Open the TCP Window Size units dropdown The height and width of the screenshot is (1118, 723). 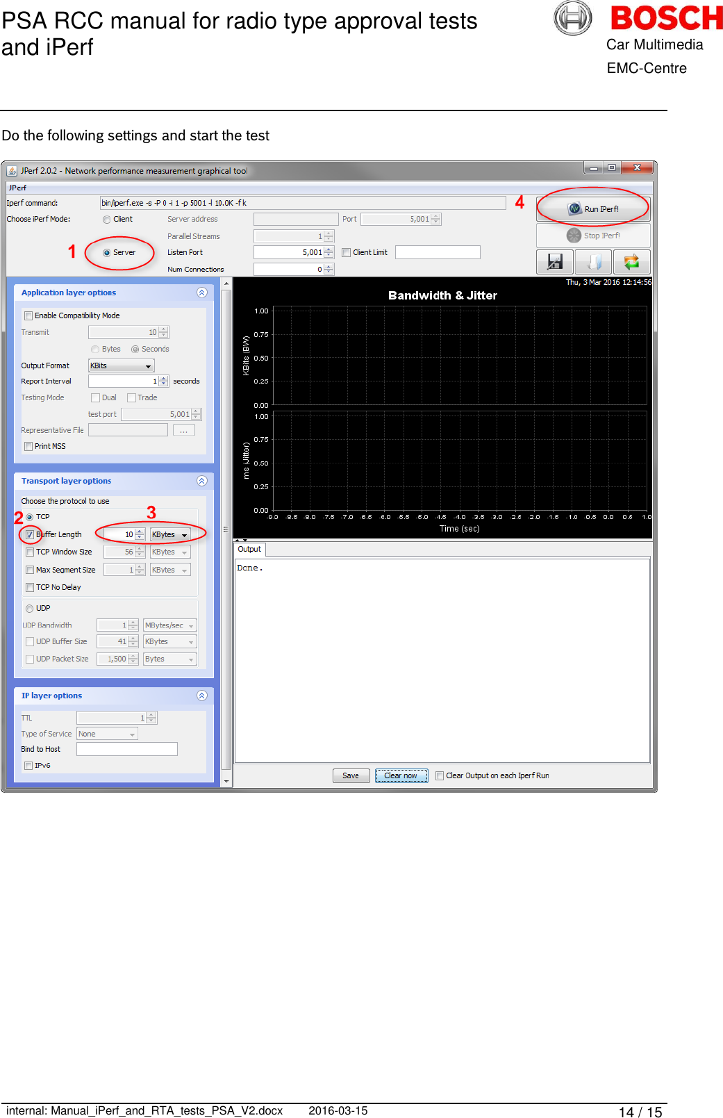170,552
